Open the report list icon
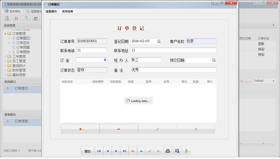 pyautogui.click(x=17, y=18)
